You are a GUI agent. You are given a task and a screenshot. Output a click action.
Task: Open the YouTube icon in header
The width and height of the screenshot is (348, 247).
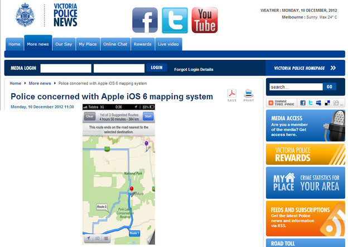pyautogui.click(x=205, y=20)
